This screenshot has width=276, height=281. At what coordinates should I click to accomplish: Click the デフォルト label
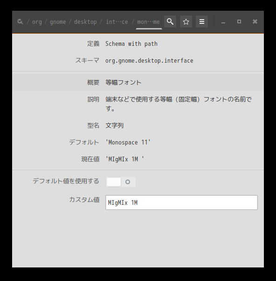pyautogui.click(x=84, y=142)
